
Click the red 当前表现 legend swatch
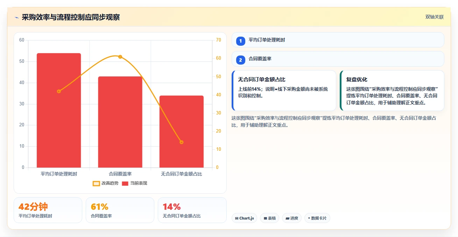click(125, 184)
